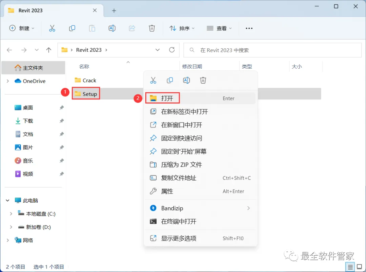Click Revit 2023 in the address bar
366x272 pixels.
tap(89, 50)
